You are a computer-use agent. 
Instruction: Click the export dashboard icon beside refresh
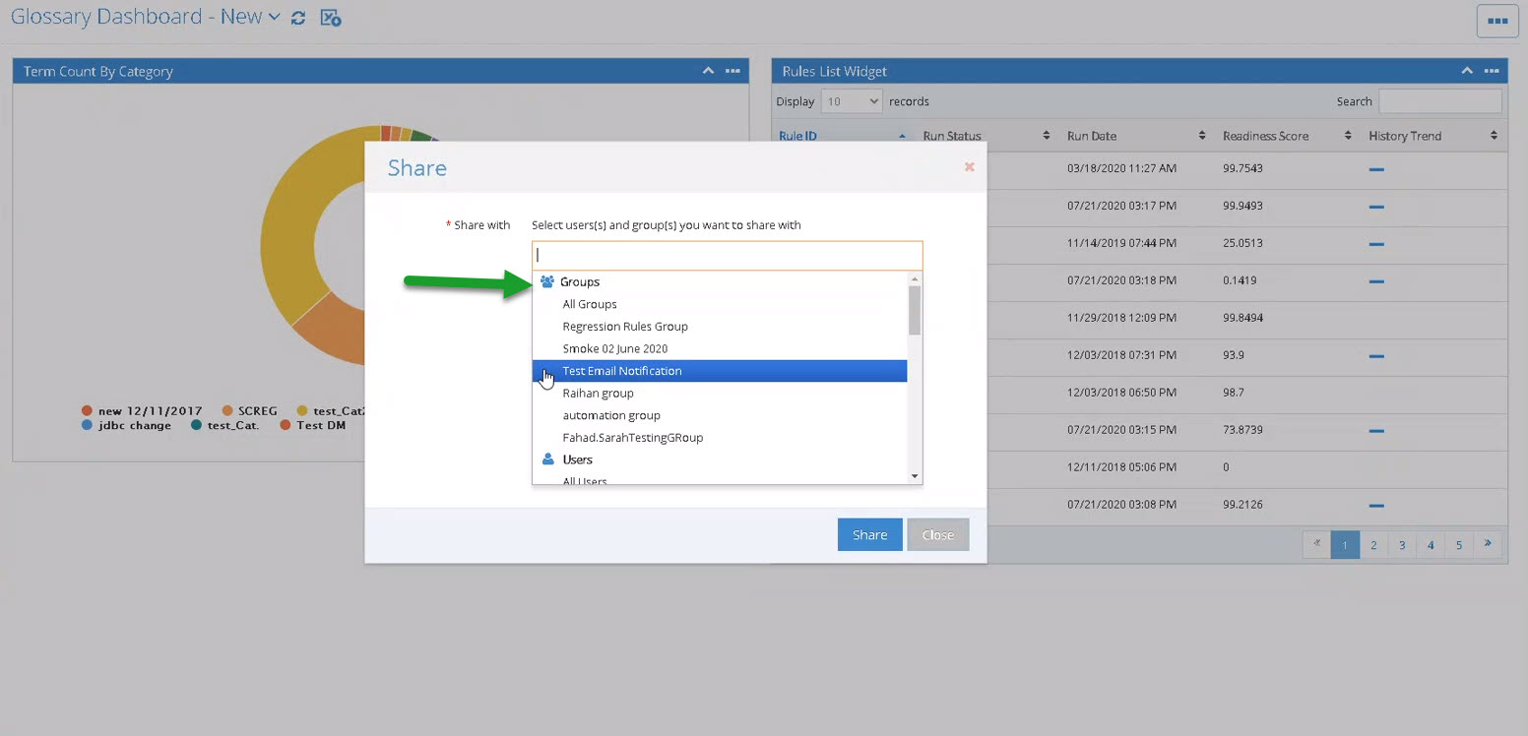click(x=330, y=17)
